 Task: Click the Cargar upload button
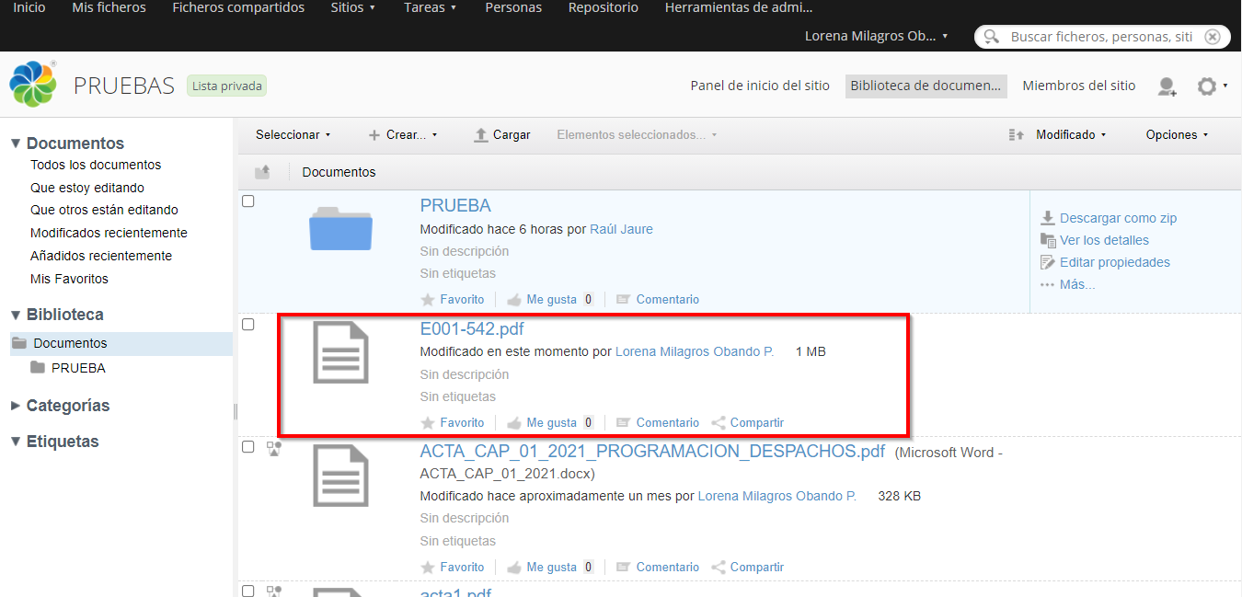coord(502,134)
